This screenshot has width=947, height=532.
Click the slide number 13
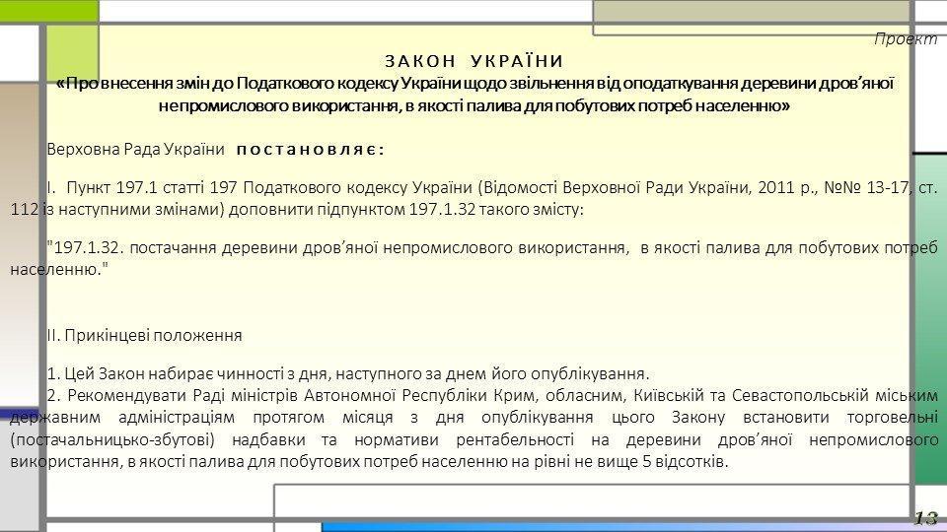click(x=925, y=518)
